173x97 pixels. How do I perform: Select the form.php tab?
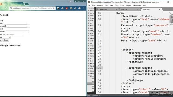point(146,9)
